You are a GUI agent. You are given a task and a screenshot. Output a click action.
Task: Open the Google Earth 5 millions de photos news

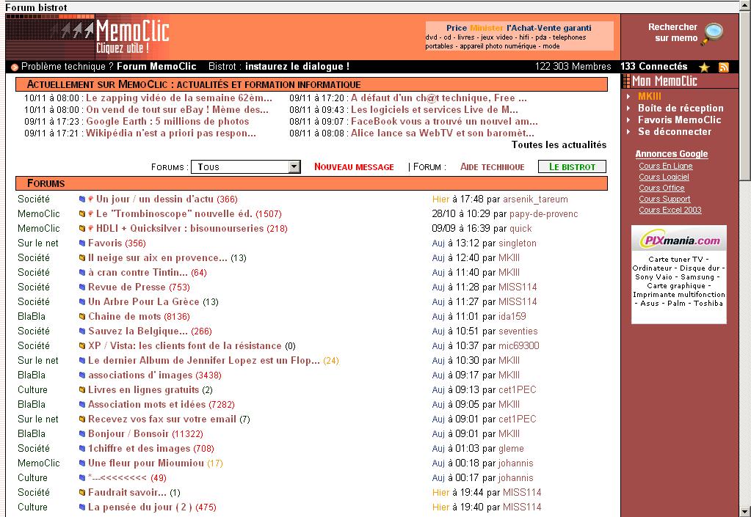[x=167, y=122]
